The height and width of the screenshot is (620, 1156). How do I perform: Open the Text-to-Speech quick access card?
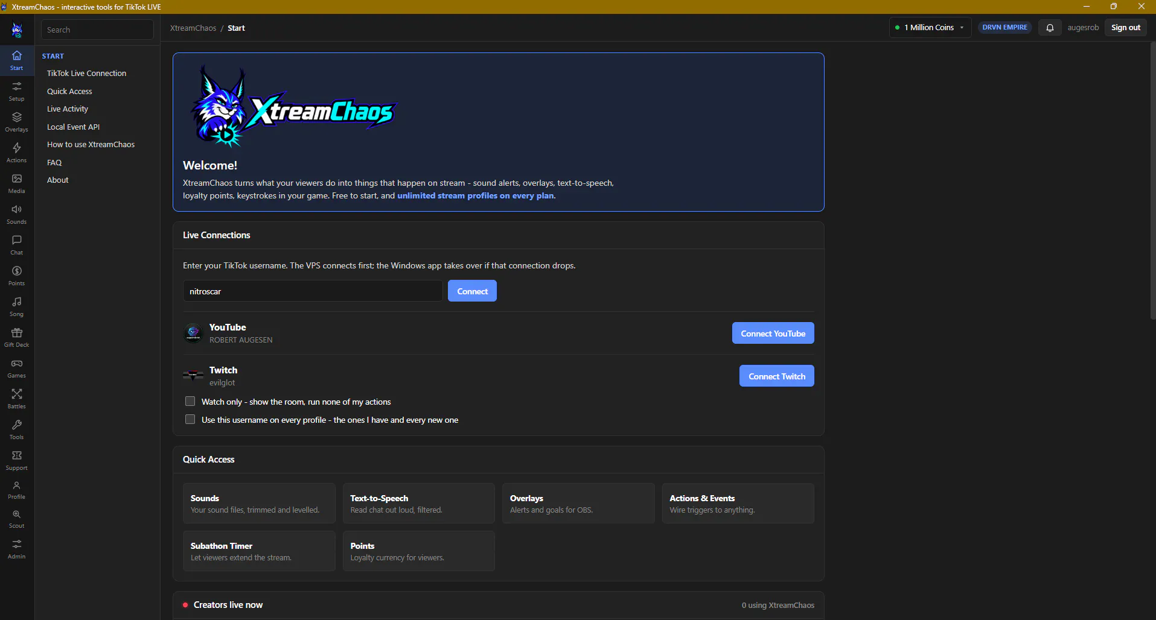coord(419,504)
